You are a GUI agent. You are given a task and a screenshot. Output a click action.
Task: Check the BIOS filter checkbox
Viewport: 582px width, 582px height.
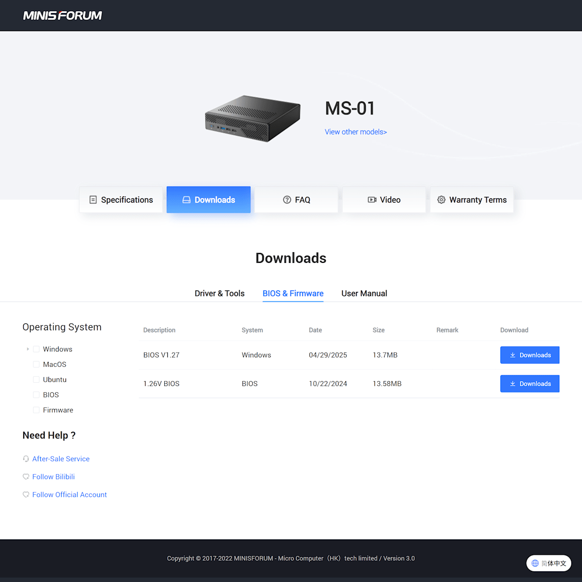click(36, 395)
